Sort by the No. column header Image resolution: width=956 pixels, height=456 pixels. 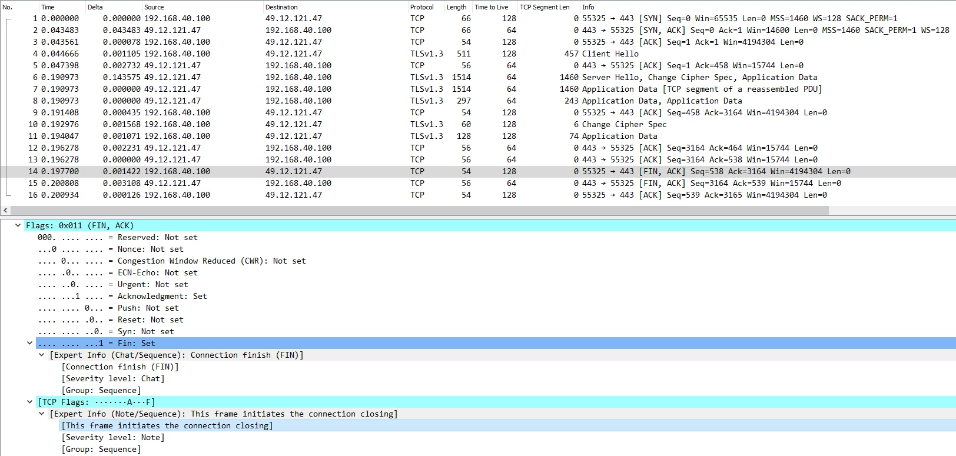[19, 7]
